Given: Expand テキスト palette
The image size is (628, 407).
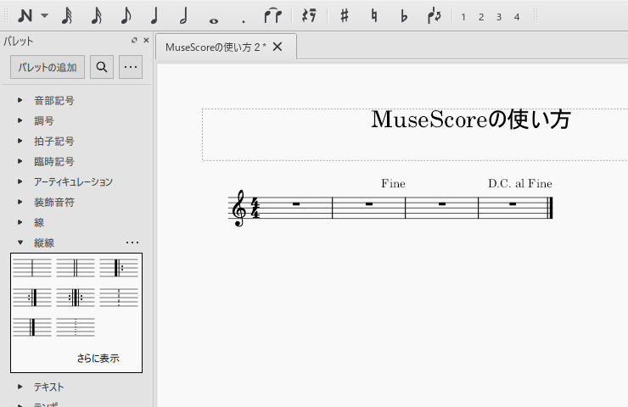Looking at the screenshot, I should click(x=20, y=387).
